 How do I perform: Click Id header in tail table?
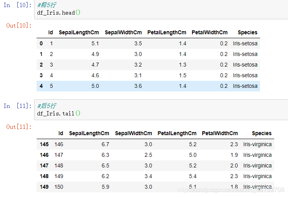61,133
